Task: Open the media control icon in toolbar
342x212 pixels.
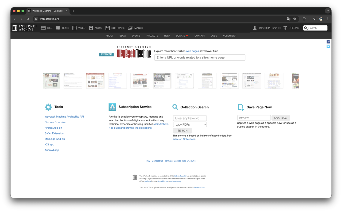Action: 314,19
